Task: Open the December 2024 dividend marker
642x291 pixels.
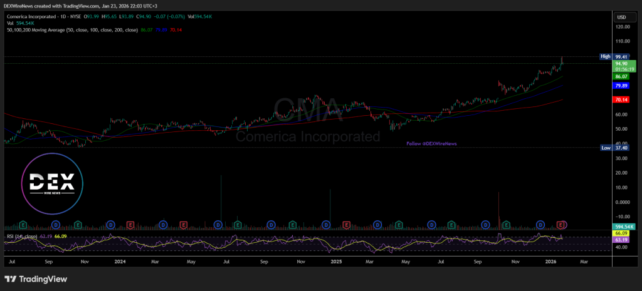Action: (326, 225)
